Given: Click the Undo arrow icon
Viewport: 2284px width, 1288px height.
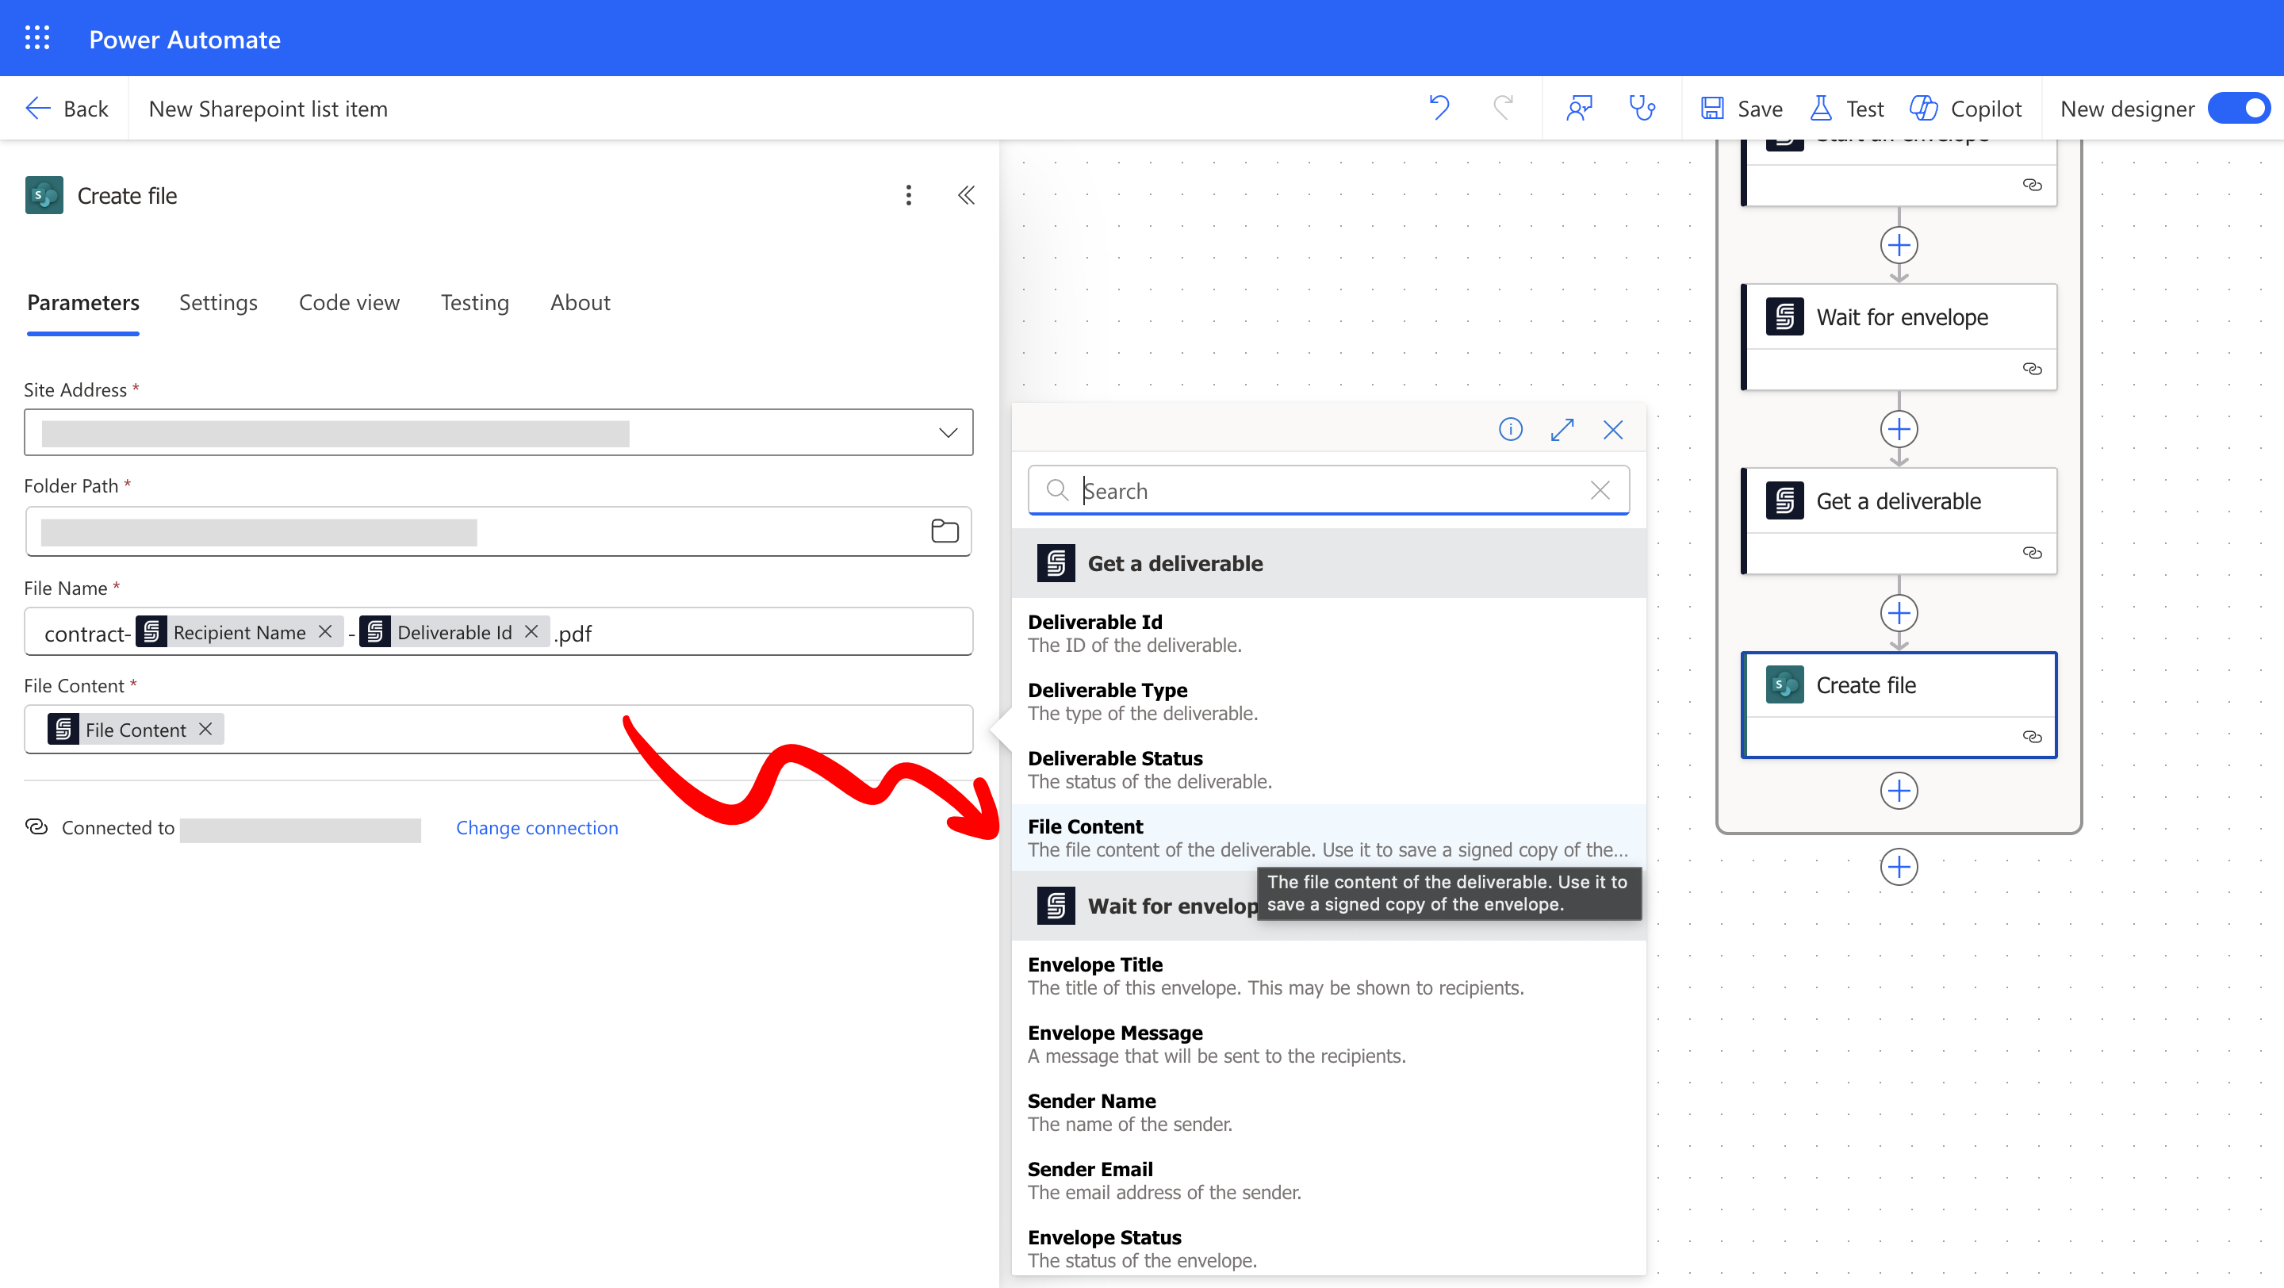Looking at the screenshot, I should [x=1439, y=108].
